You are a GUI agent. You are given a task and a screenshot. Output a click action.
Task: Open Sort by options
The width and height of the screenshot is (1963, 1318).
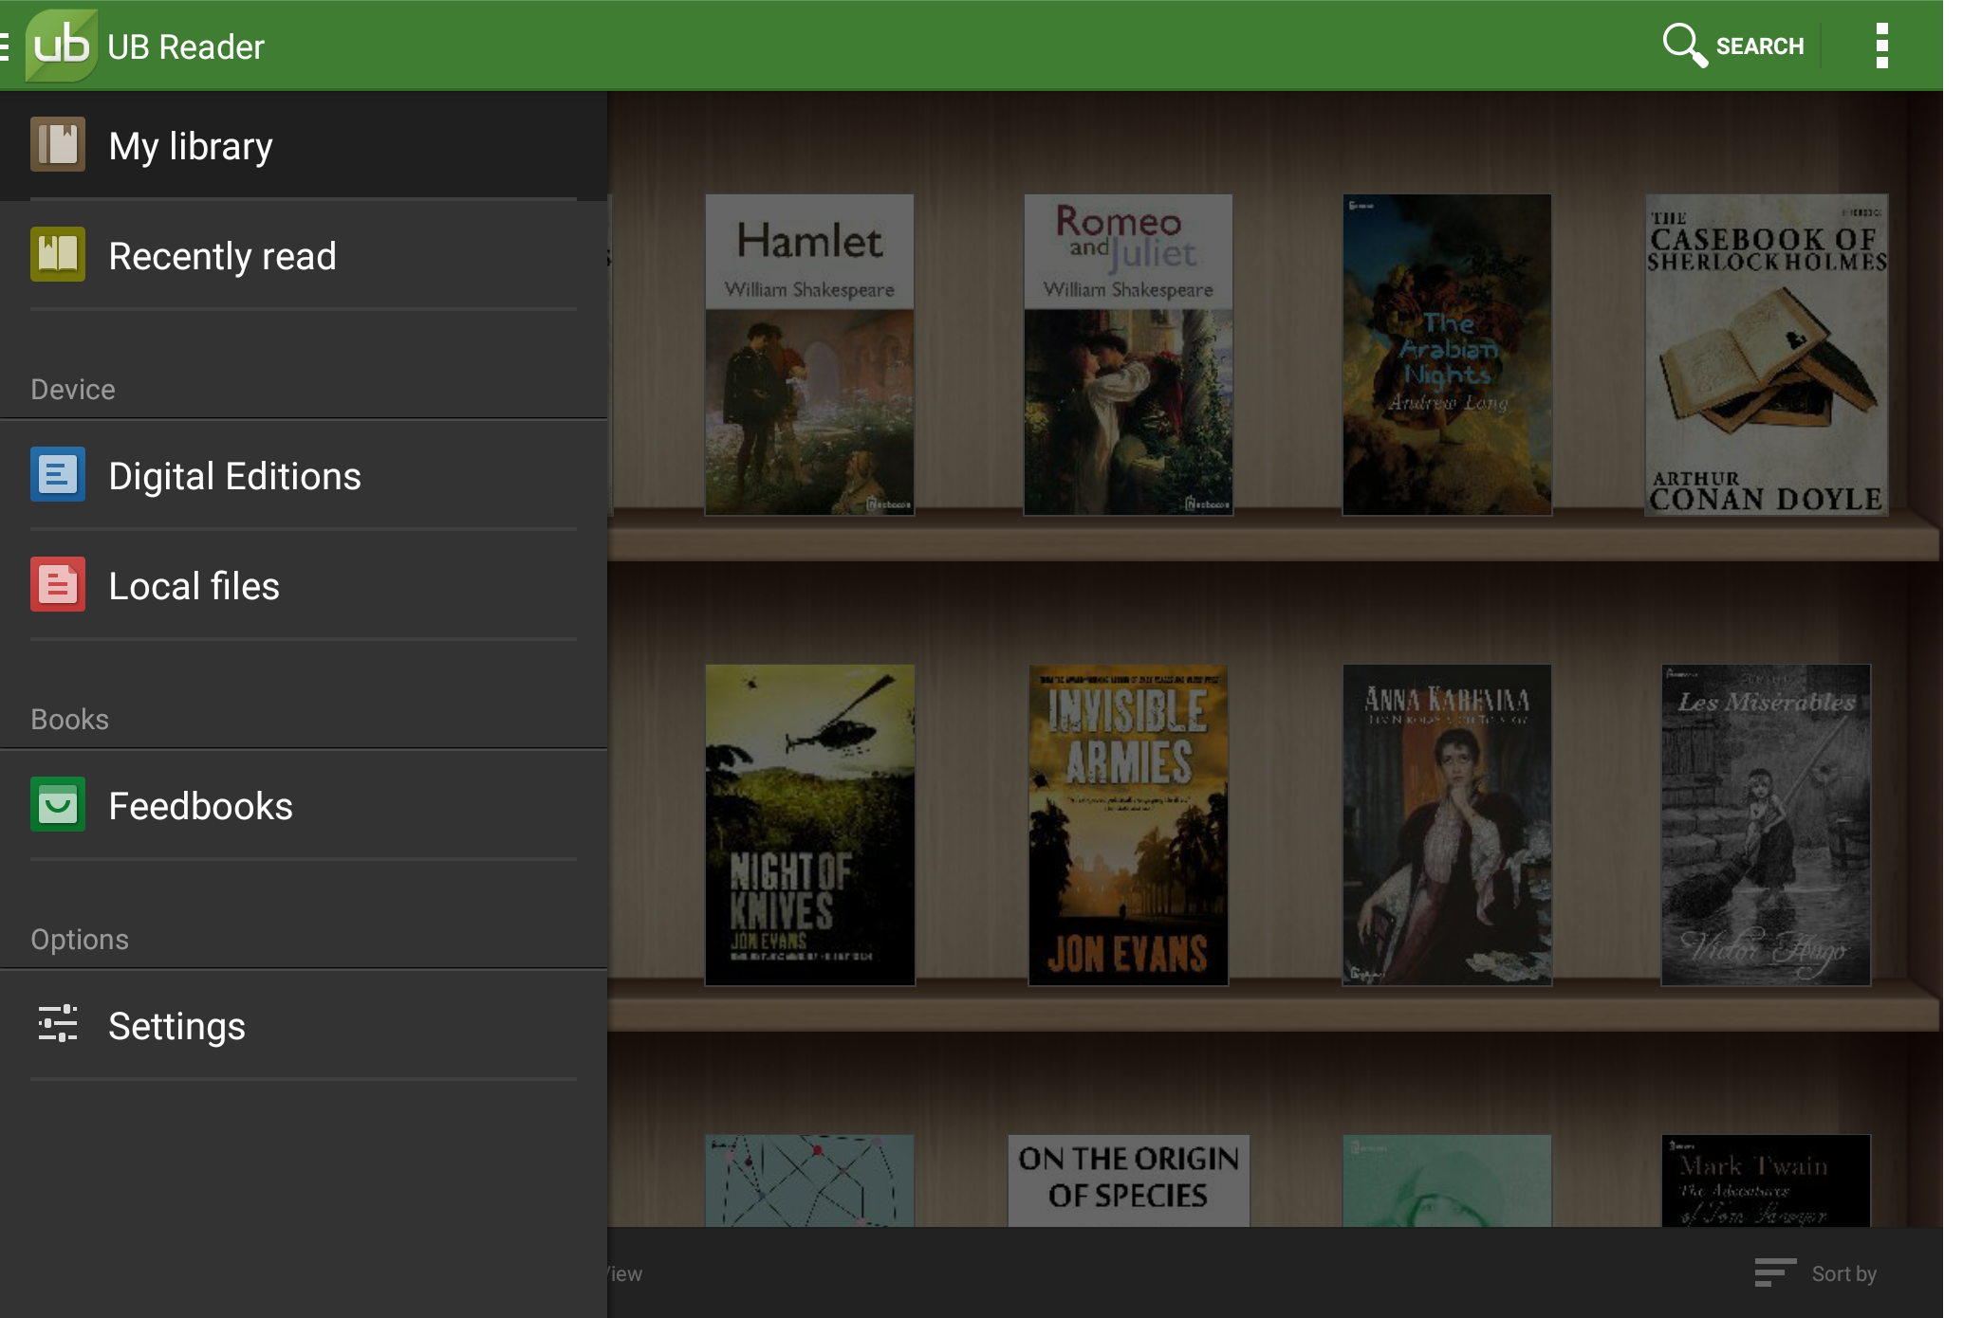click(x=1815, y=1273)
